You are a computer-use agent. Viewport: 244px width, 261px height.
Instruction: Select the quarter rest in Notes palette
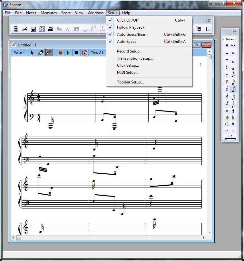click(x=227, y=67)
